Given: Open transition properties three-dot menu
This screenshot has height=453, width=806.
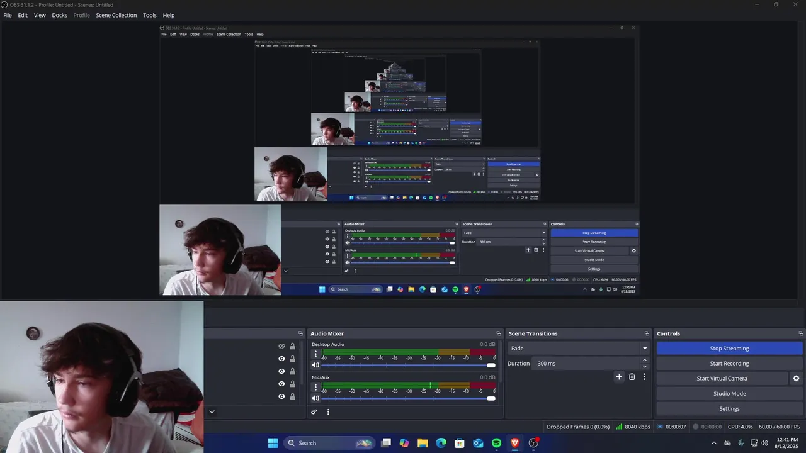Looking at the screenshot, I should [x=644, y=377].
